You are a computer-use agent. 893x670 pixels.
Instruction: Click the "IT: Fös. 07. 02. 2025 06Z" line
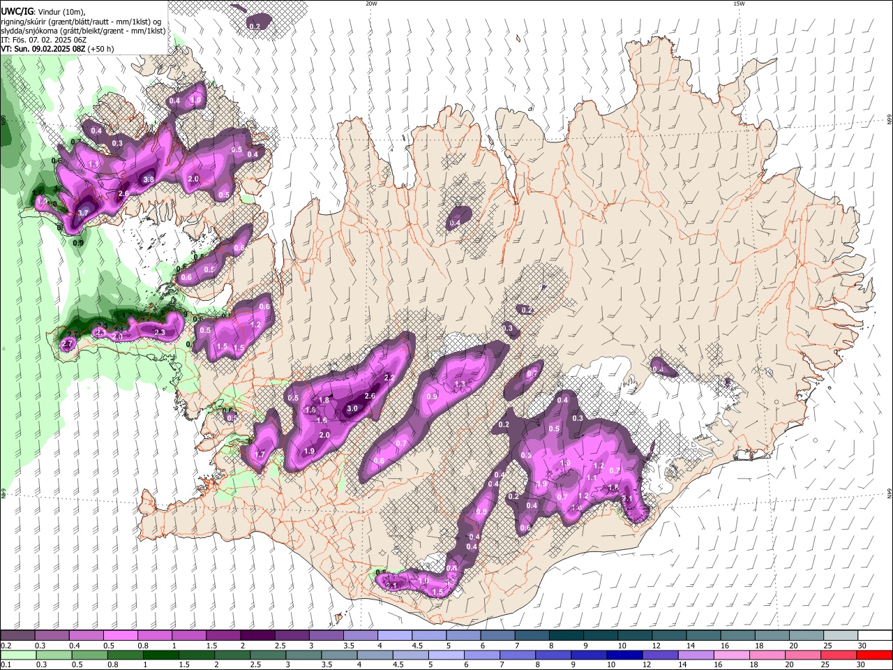(x=43, y=40)
